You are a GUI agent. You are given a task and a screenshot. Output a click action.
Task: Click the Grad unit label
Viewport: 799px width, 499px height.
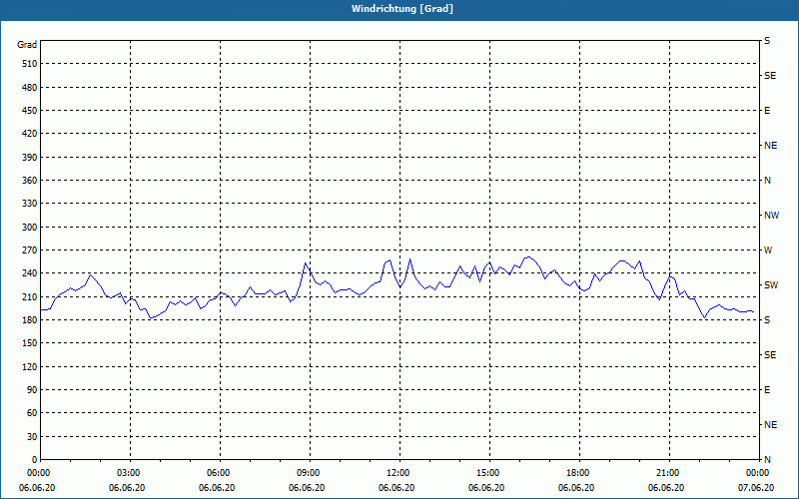click(27, 45)
